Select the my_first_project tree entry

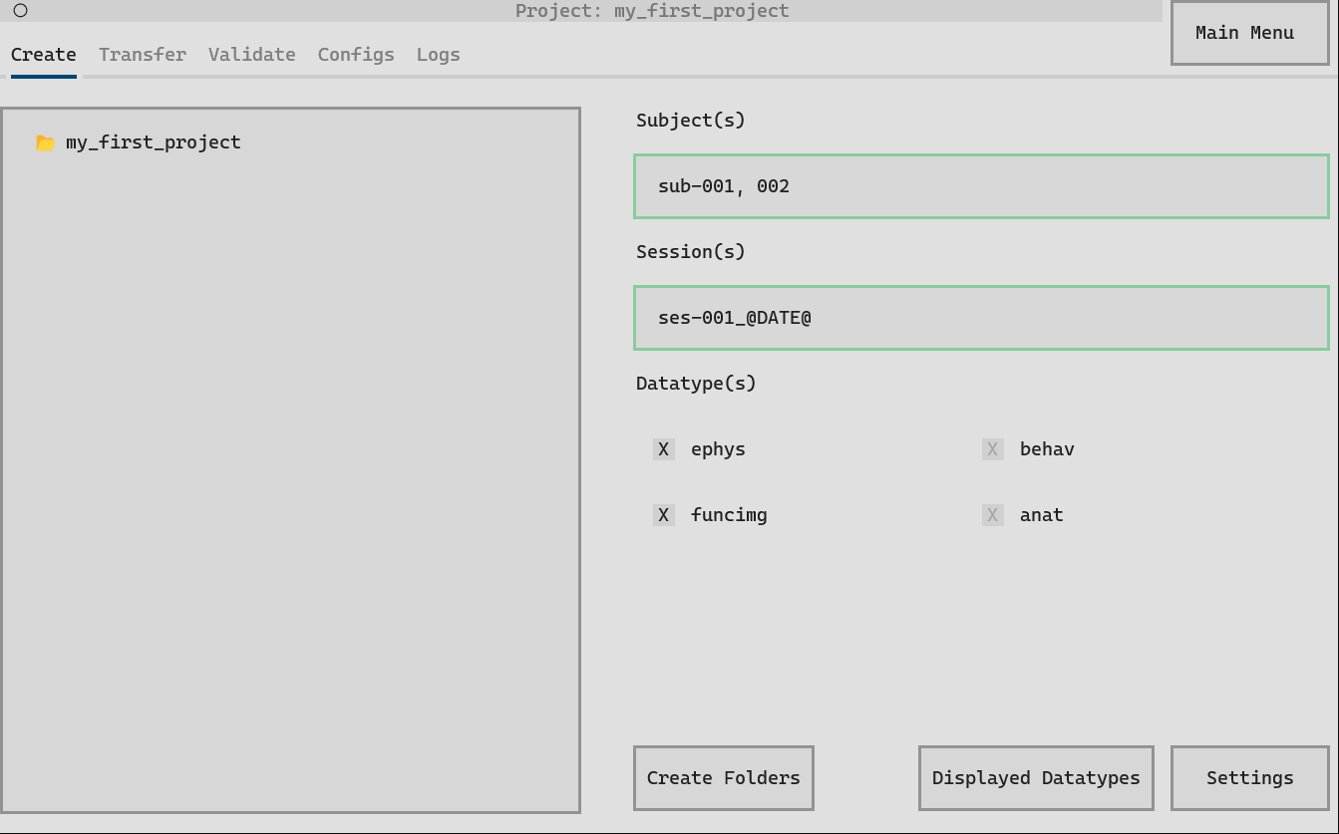pos(153,142)
